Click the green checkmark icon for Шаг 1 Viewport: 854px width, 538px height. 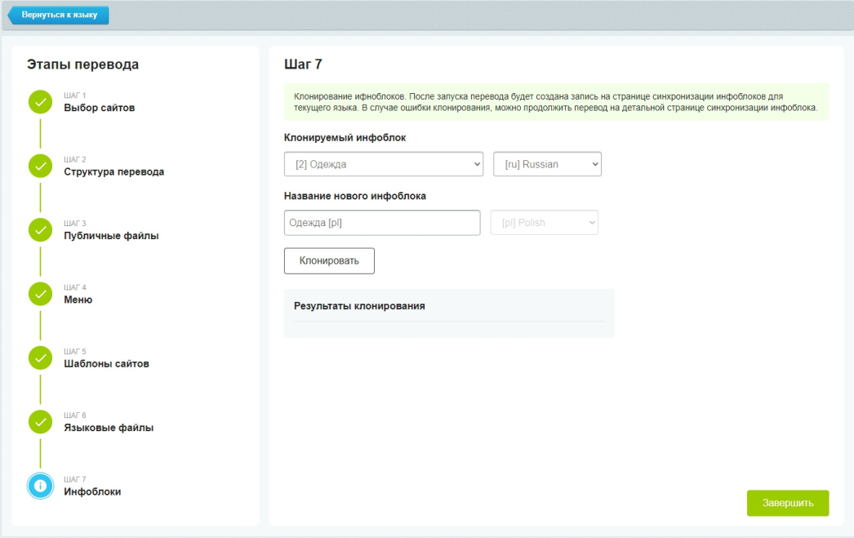(40, 102)
